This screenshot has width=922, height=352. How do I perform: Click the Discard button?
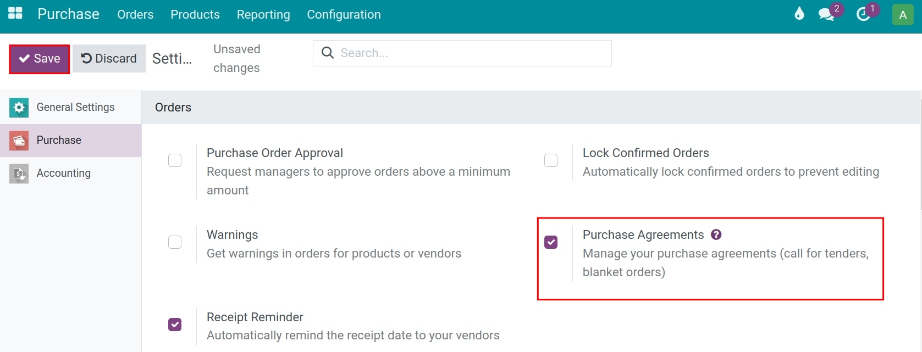109,59
